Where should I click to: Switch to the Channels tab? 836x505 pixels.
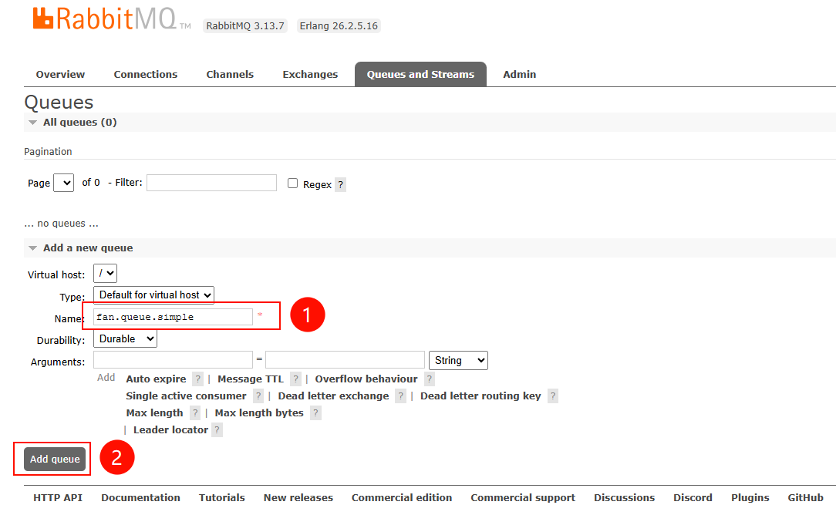click(x=230, y=75)
